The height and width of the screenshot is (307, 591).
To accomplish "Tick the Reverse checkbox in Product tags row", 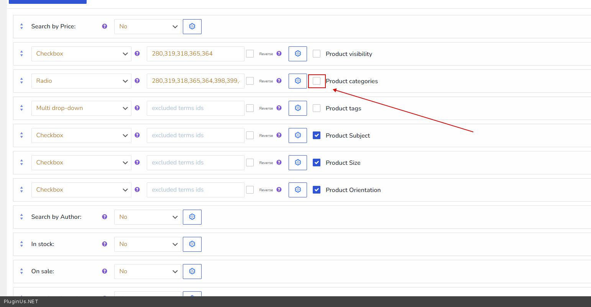I will (250, 108).
